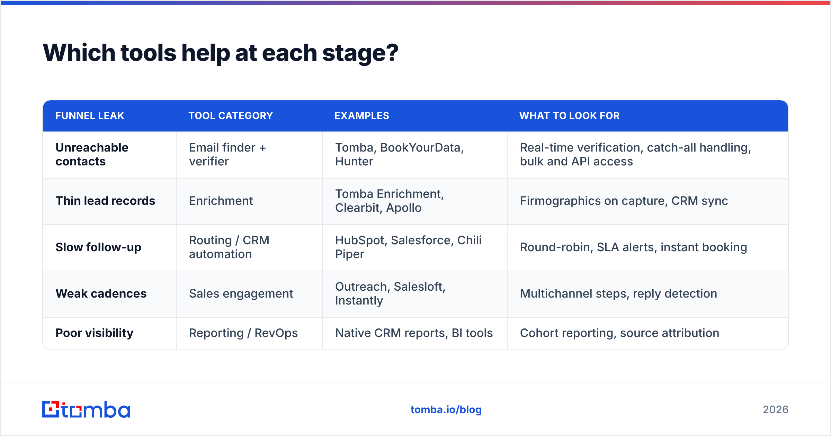The height and width of the screenshot is (436, 831).
Task: Click the 'HubSpot, Salesforce, Chili Piper' cell
Action: (415, 248)
